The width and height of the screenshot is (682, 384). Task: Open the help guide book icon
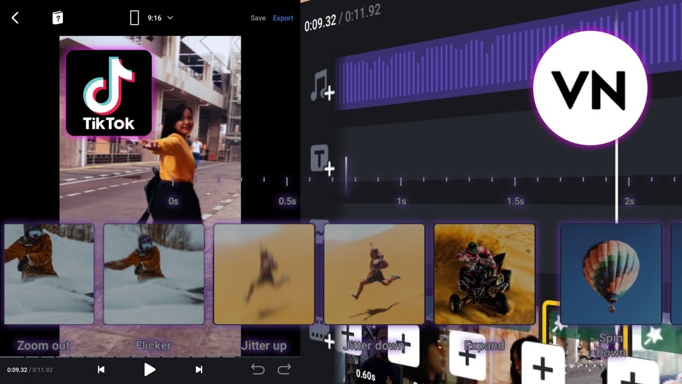pyautogui.click(x=58, y=18)
